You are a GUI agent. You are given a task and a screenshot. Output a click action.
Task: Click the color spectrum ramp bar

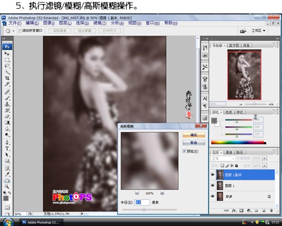239,142
